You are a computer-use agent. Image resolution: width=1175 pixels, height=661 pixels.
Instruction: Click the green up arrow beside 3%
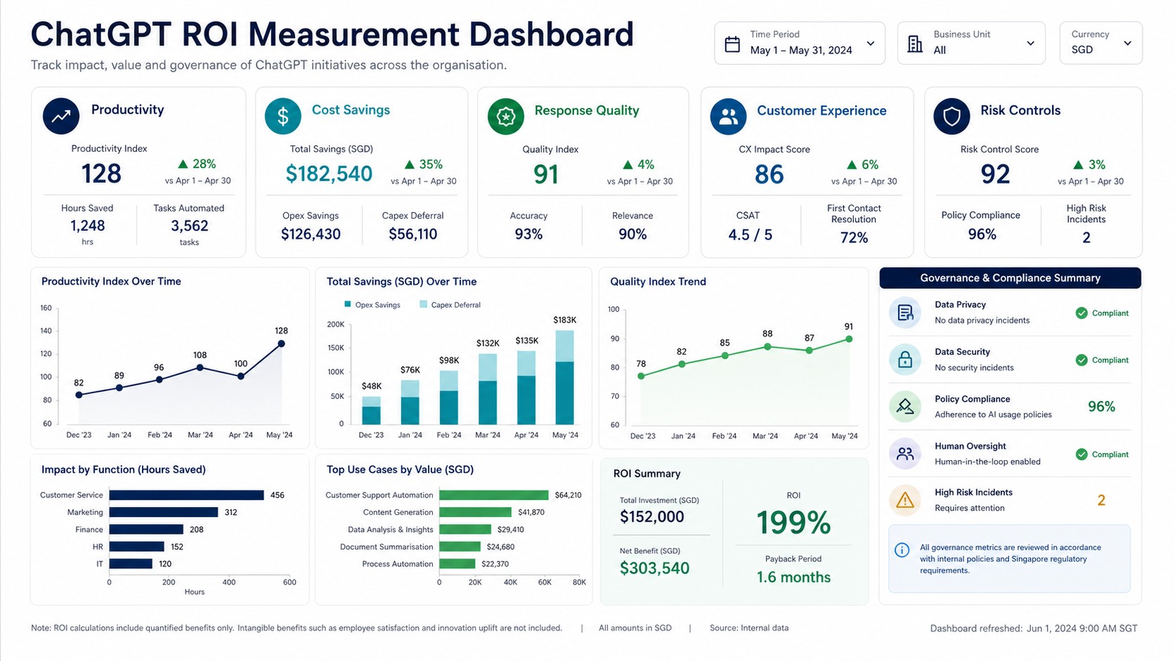point(1078,164)
